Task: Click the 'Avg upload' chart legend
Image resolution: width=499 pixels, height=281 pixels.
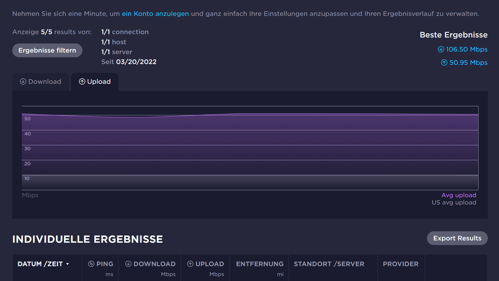Action: point(459,195)
